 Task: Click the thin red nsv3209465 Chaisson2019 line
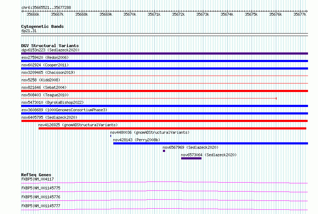(164, 76)
